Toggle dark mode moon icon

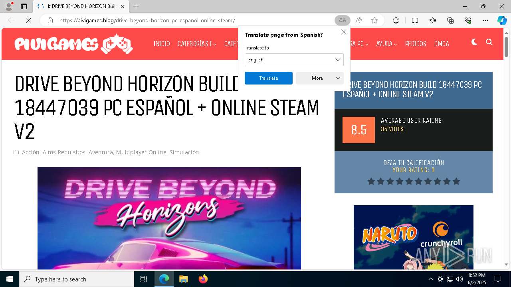point(474,42)
